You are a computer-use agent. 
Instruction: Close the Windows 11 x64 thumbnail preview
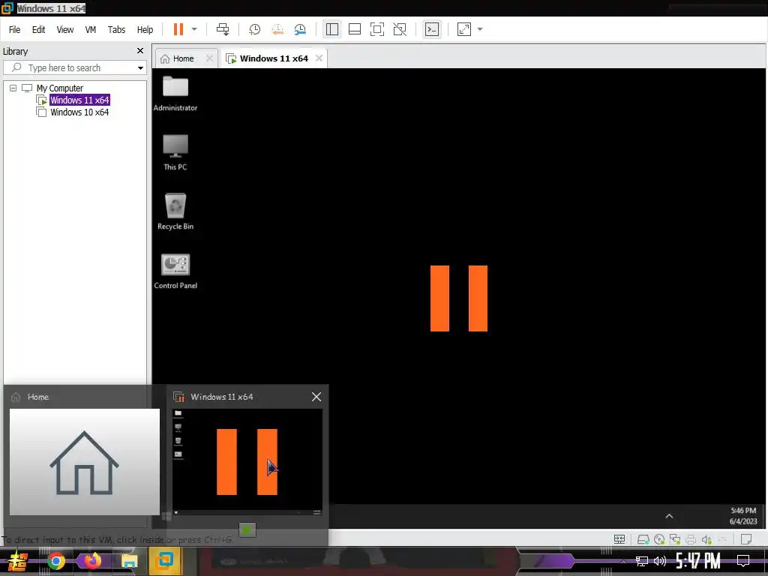317,397
